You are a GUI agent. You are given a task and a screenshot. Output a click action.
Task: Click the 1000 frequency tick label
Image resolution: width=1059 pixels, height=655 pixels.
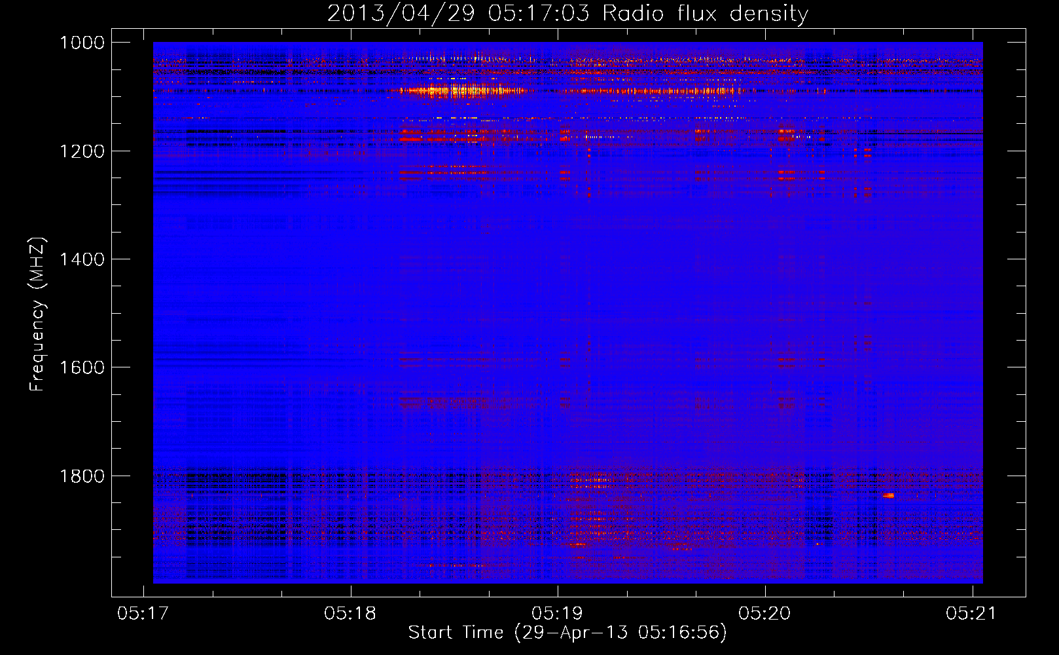click(x=82, y=43)
